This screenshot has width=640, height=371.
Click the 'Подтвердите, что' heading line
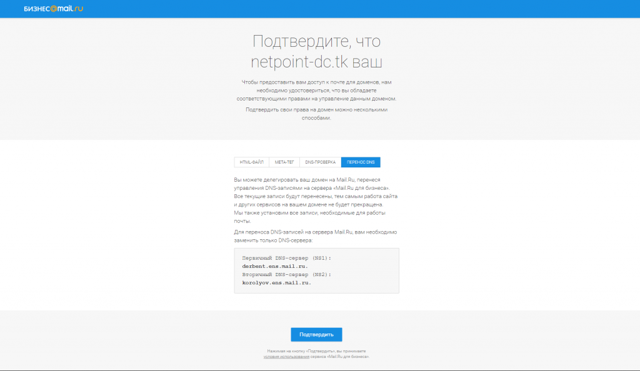[x=316, y=42]
